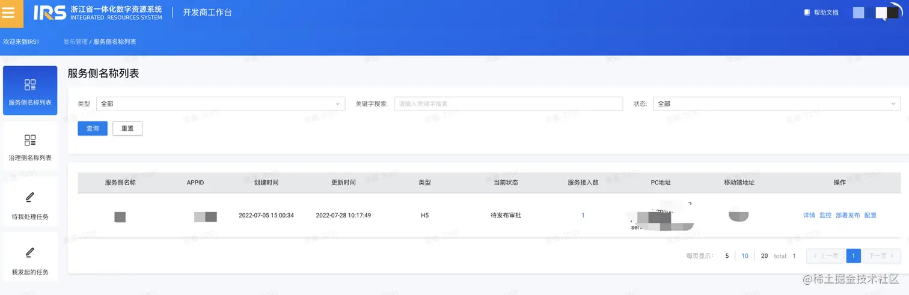Set page size to 20
909x295 pixels.
pos(765,256)
